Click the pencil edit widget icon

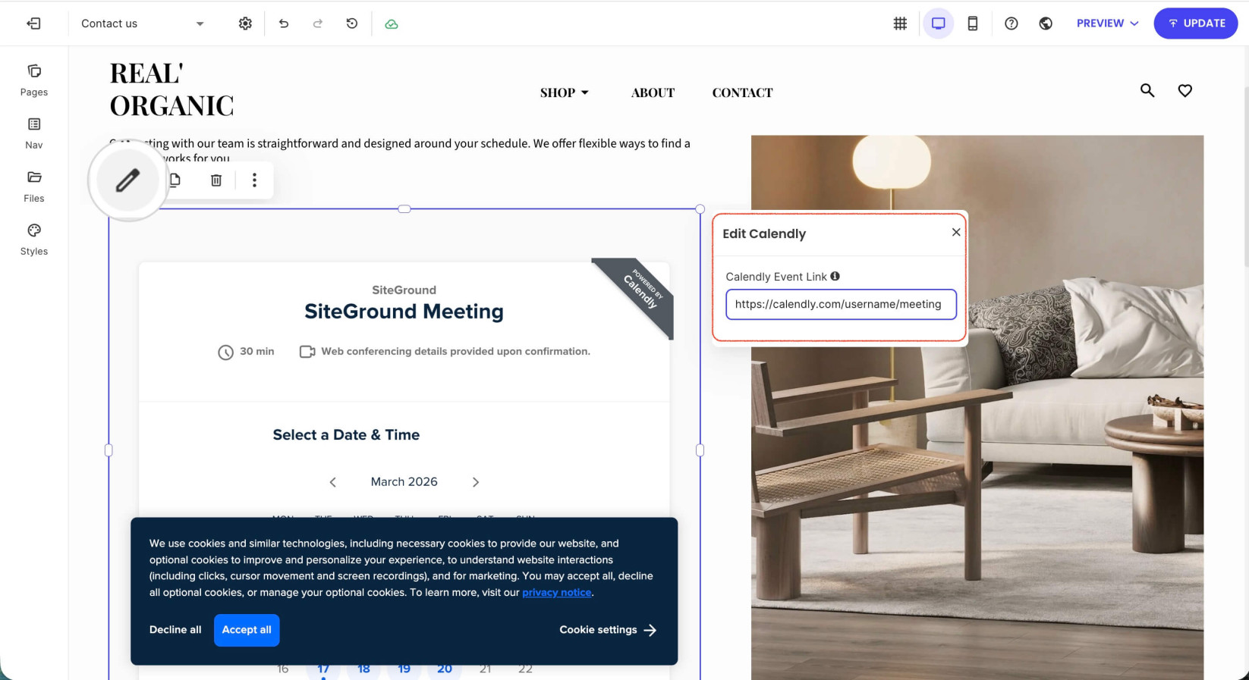(127, 180)
